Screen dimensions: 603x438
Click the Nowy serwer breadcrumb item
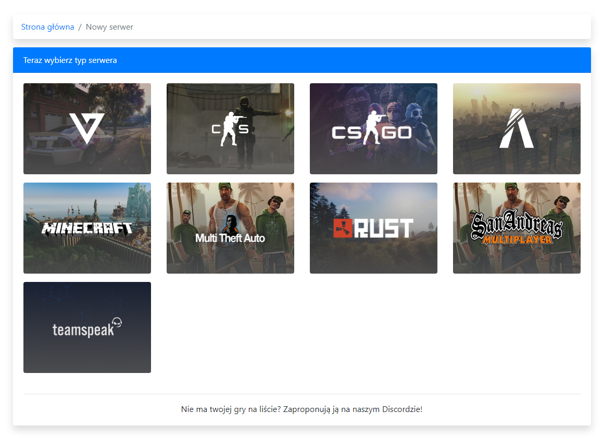pyautogui.click(x=109, y=27)
